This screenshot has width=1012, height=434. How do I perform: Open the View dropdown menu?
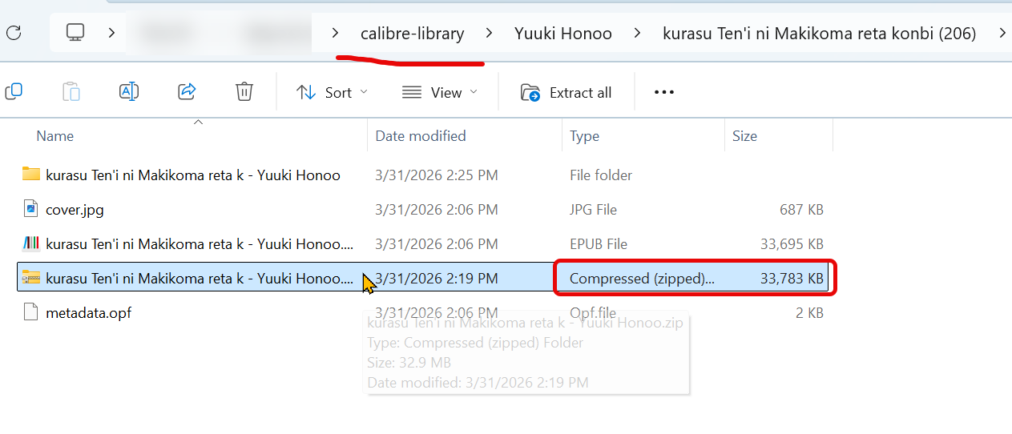tap(440, 93)
